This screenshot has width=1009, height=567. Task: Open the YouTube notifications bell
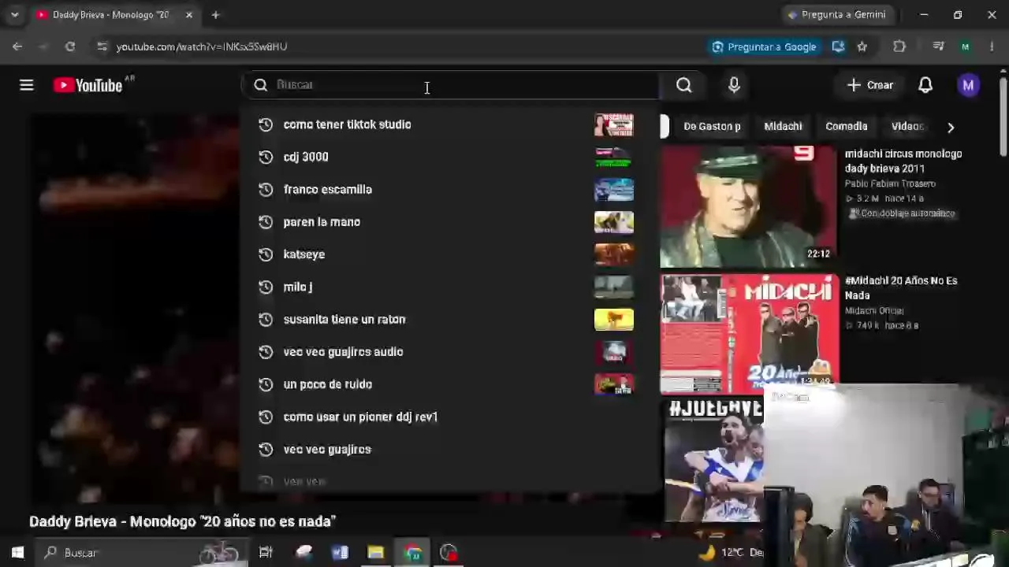pos(925,85)
